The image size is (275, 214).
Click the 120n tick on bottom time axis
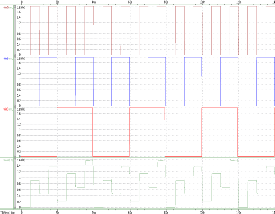tap(238, 213)
